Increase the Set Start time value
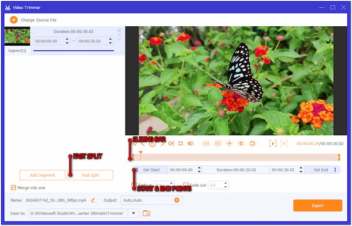Image resolution: width=352 pixels, height=226 pixels. 199,168
